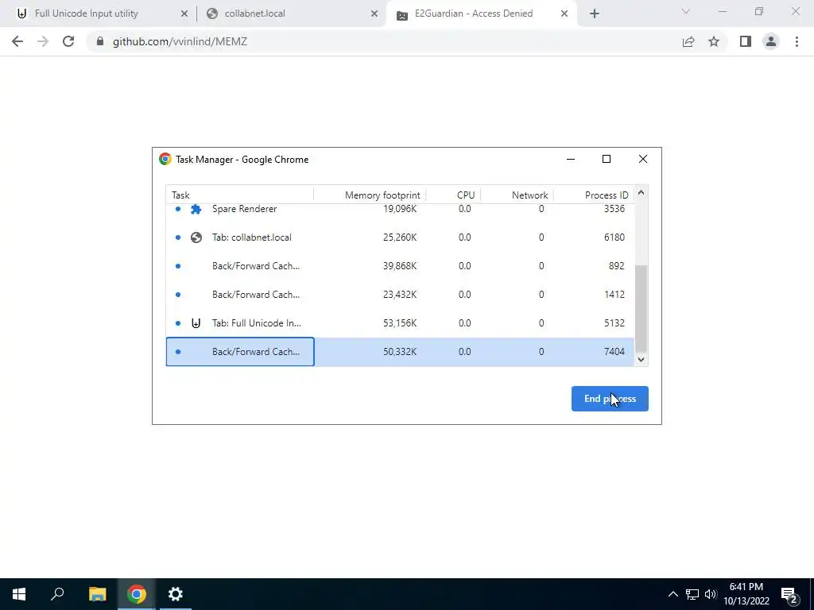This screenshot has height=610, width=814.
Task: Click the task list scrollbar thumb
Action: click(642, 309)
